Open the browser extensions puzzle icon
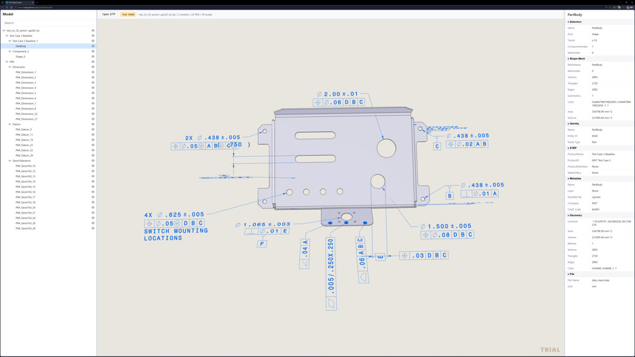This screenshot has width=635, height=357. coord(614,7)
